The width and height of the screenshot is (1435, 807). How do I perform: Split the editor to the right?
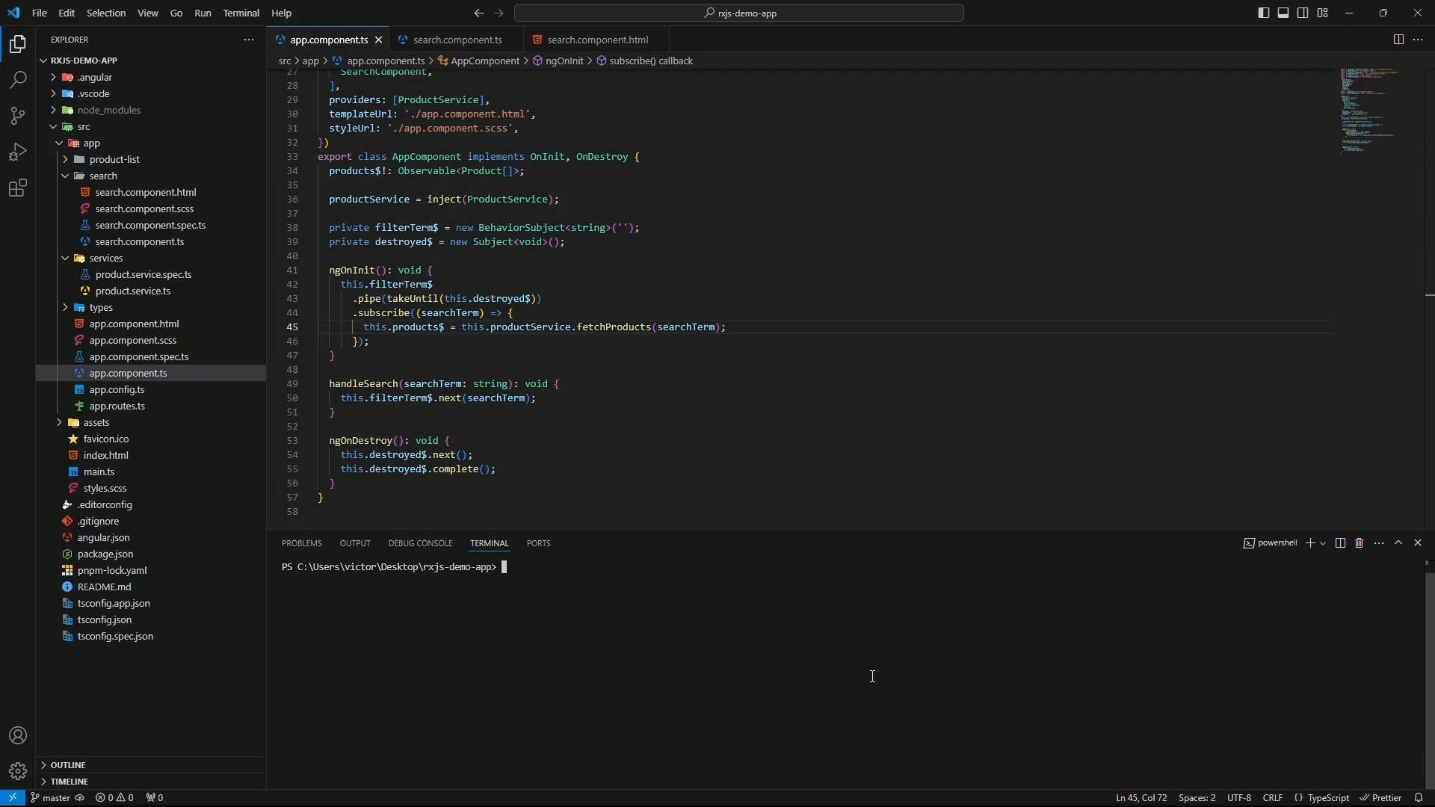(1398, 40)
